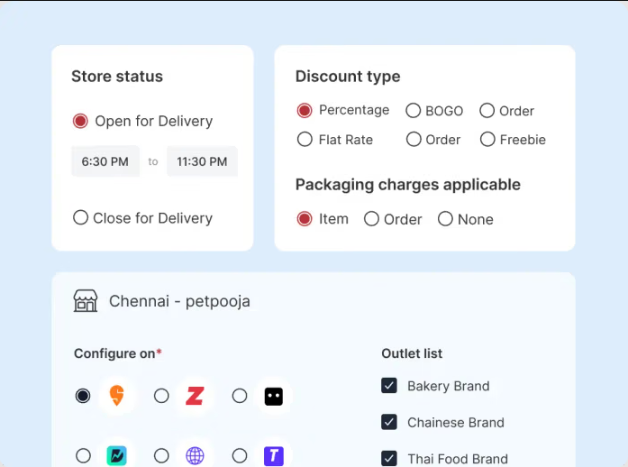Viewport: 628px width, 467px height.
Task: Uncheck the Bakery Brand outlet
Action: (389, 386)
